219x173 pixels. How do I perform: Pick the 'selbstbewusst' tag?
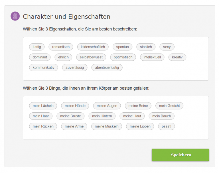[91, 57]
